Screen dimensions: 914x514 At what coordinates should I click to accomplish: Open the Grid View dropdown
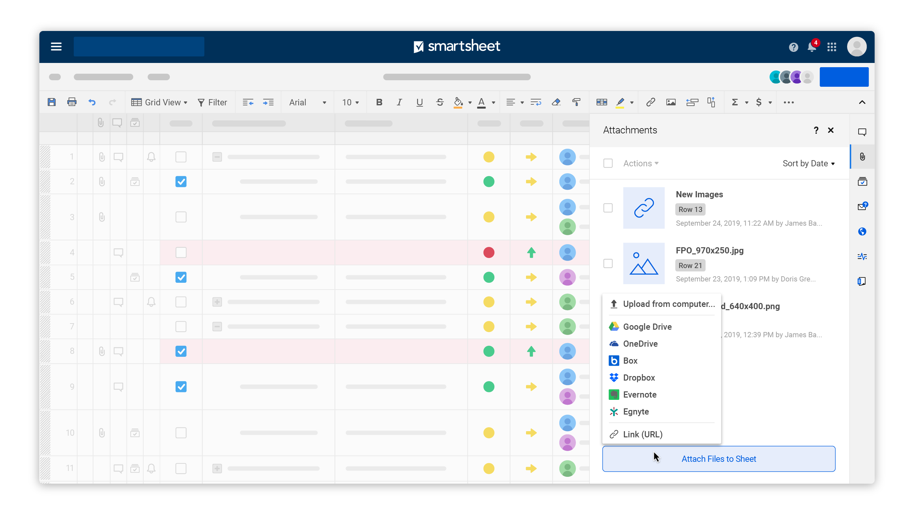tap(159, 102)
